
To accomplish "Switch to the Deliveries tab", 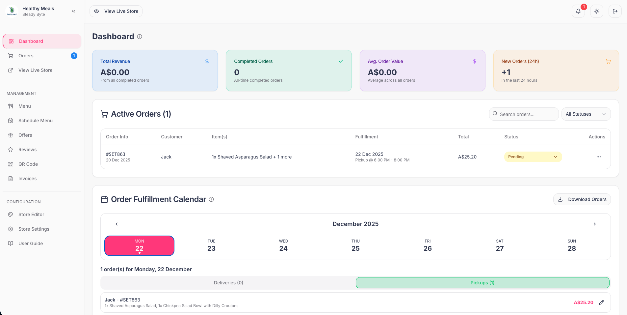I will [228, 282].
